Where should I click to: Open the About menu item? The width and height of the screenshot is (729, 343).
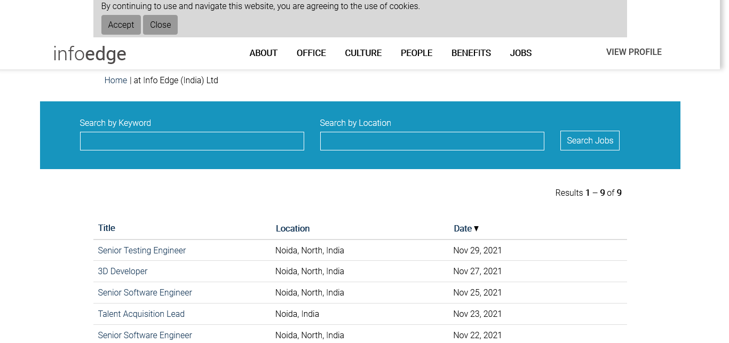point(264,53)
